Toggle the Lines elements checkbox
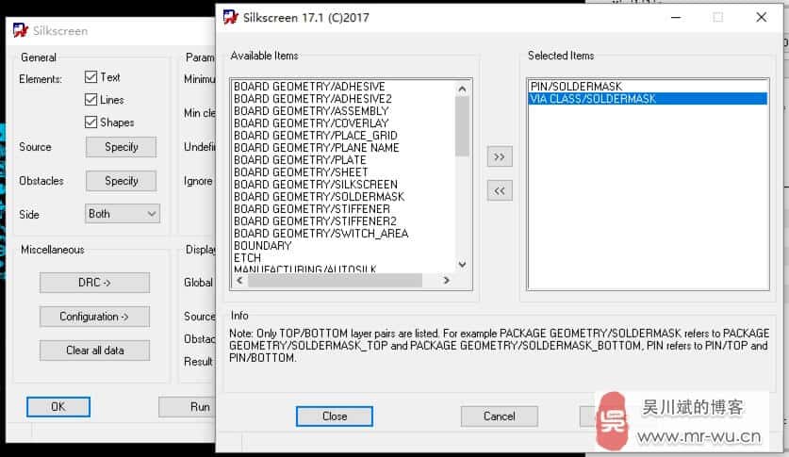The image size is (789, 457). pyautogui.click(x=91, y=100)
